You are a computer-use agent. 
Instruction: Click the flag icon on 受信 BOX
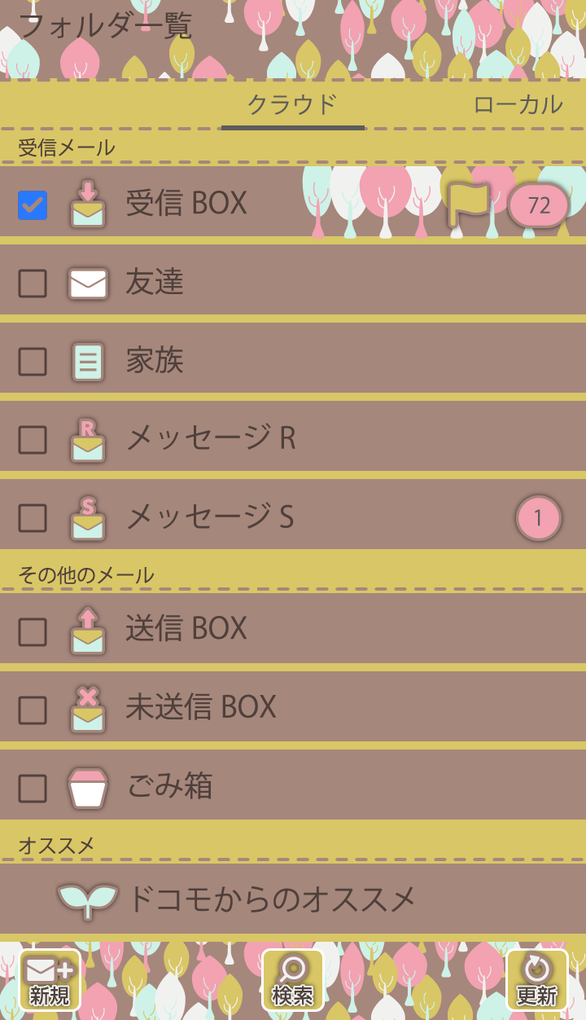pyautogui.click(x=470, y=204)
